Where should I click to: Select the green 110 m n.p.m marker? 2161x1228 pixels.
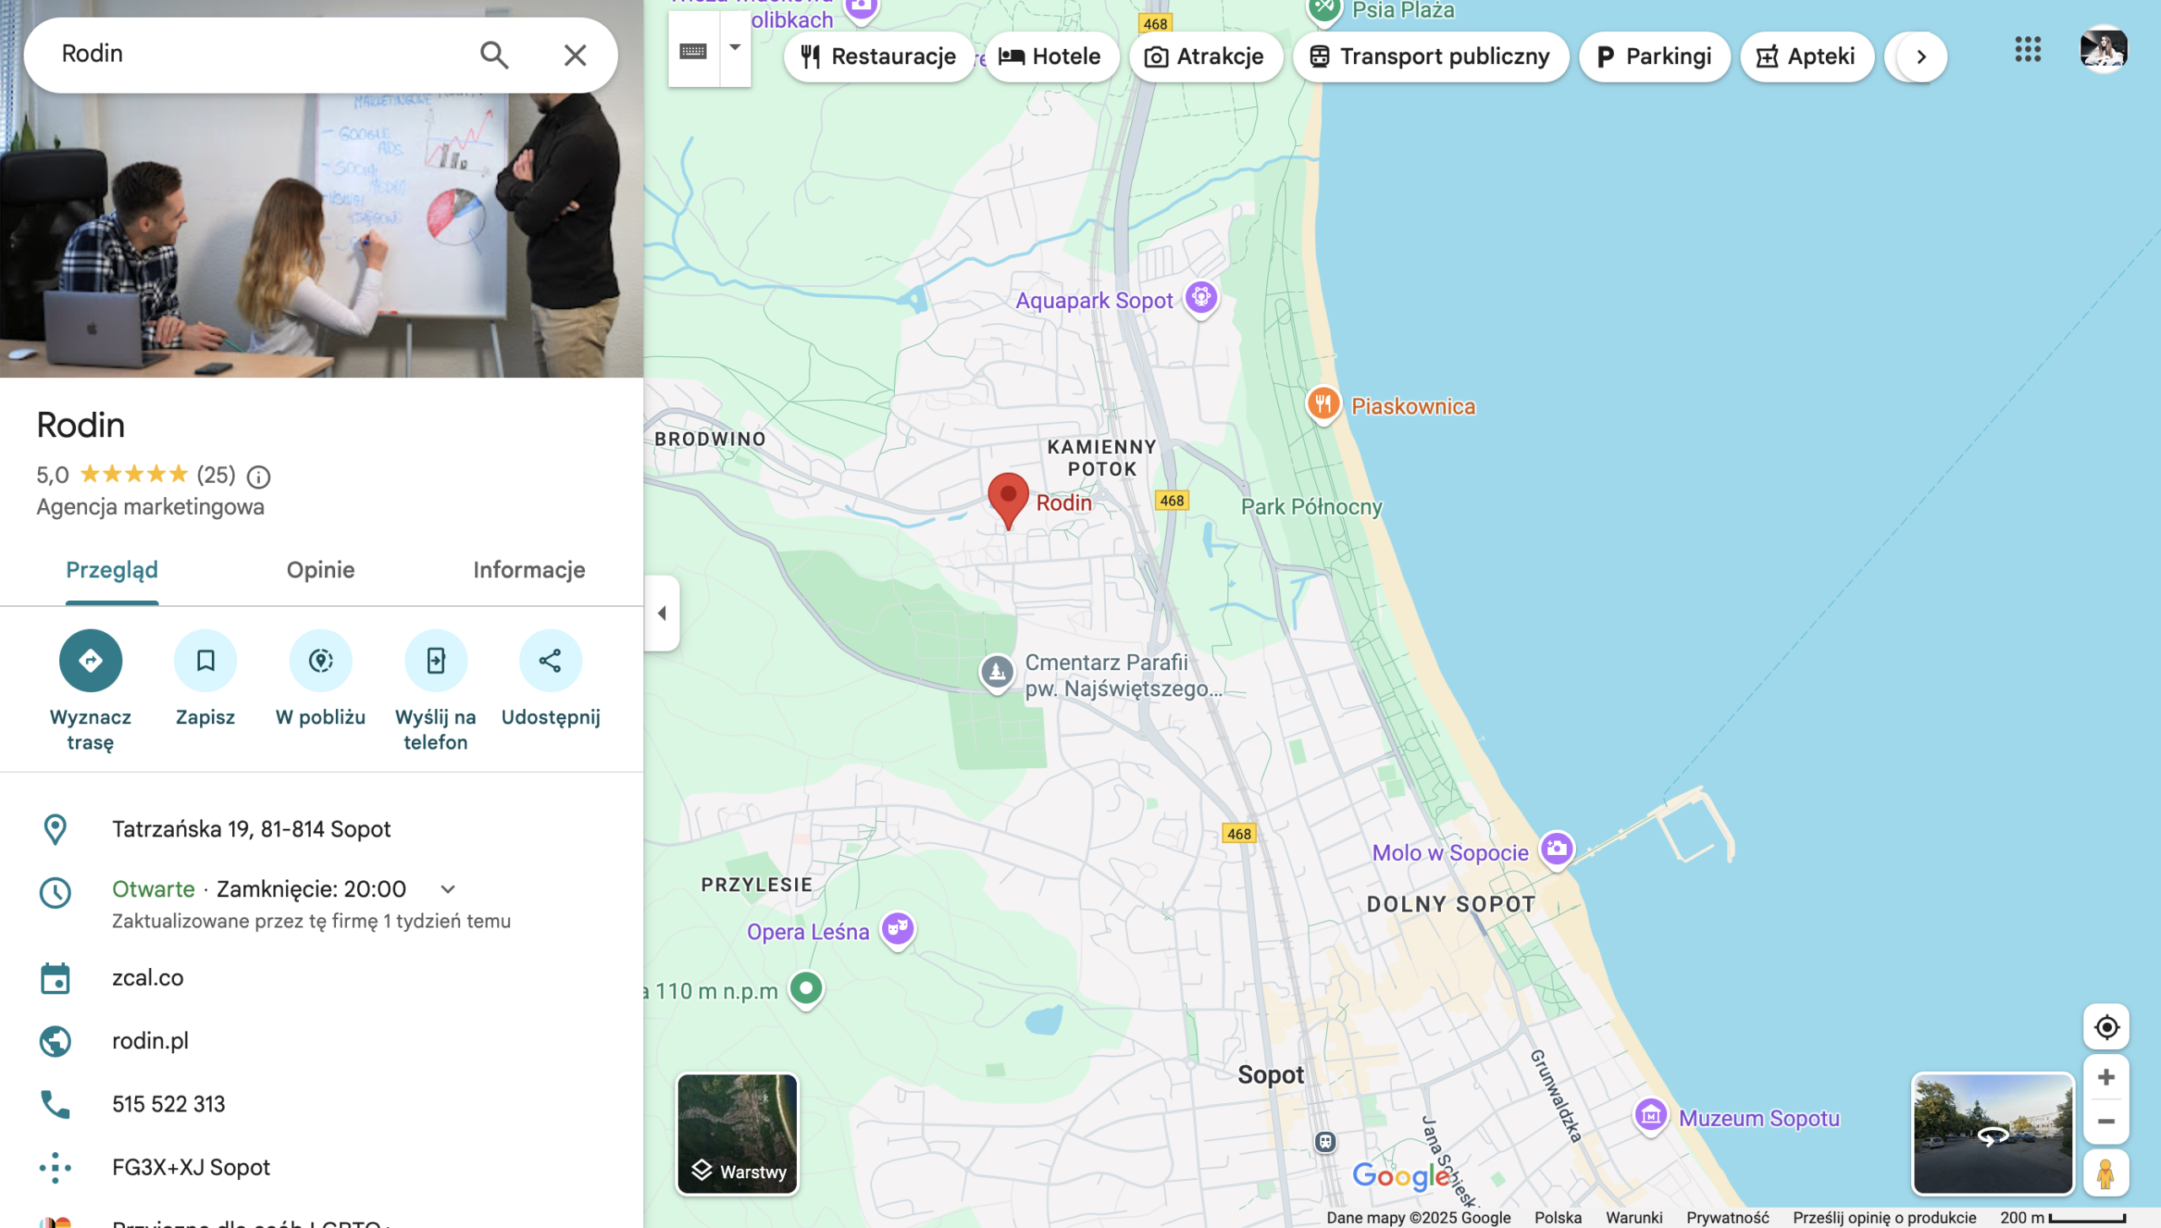[806, 988]
